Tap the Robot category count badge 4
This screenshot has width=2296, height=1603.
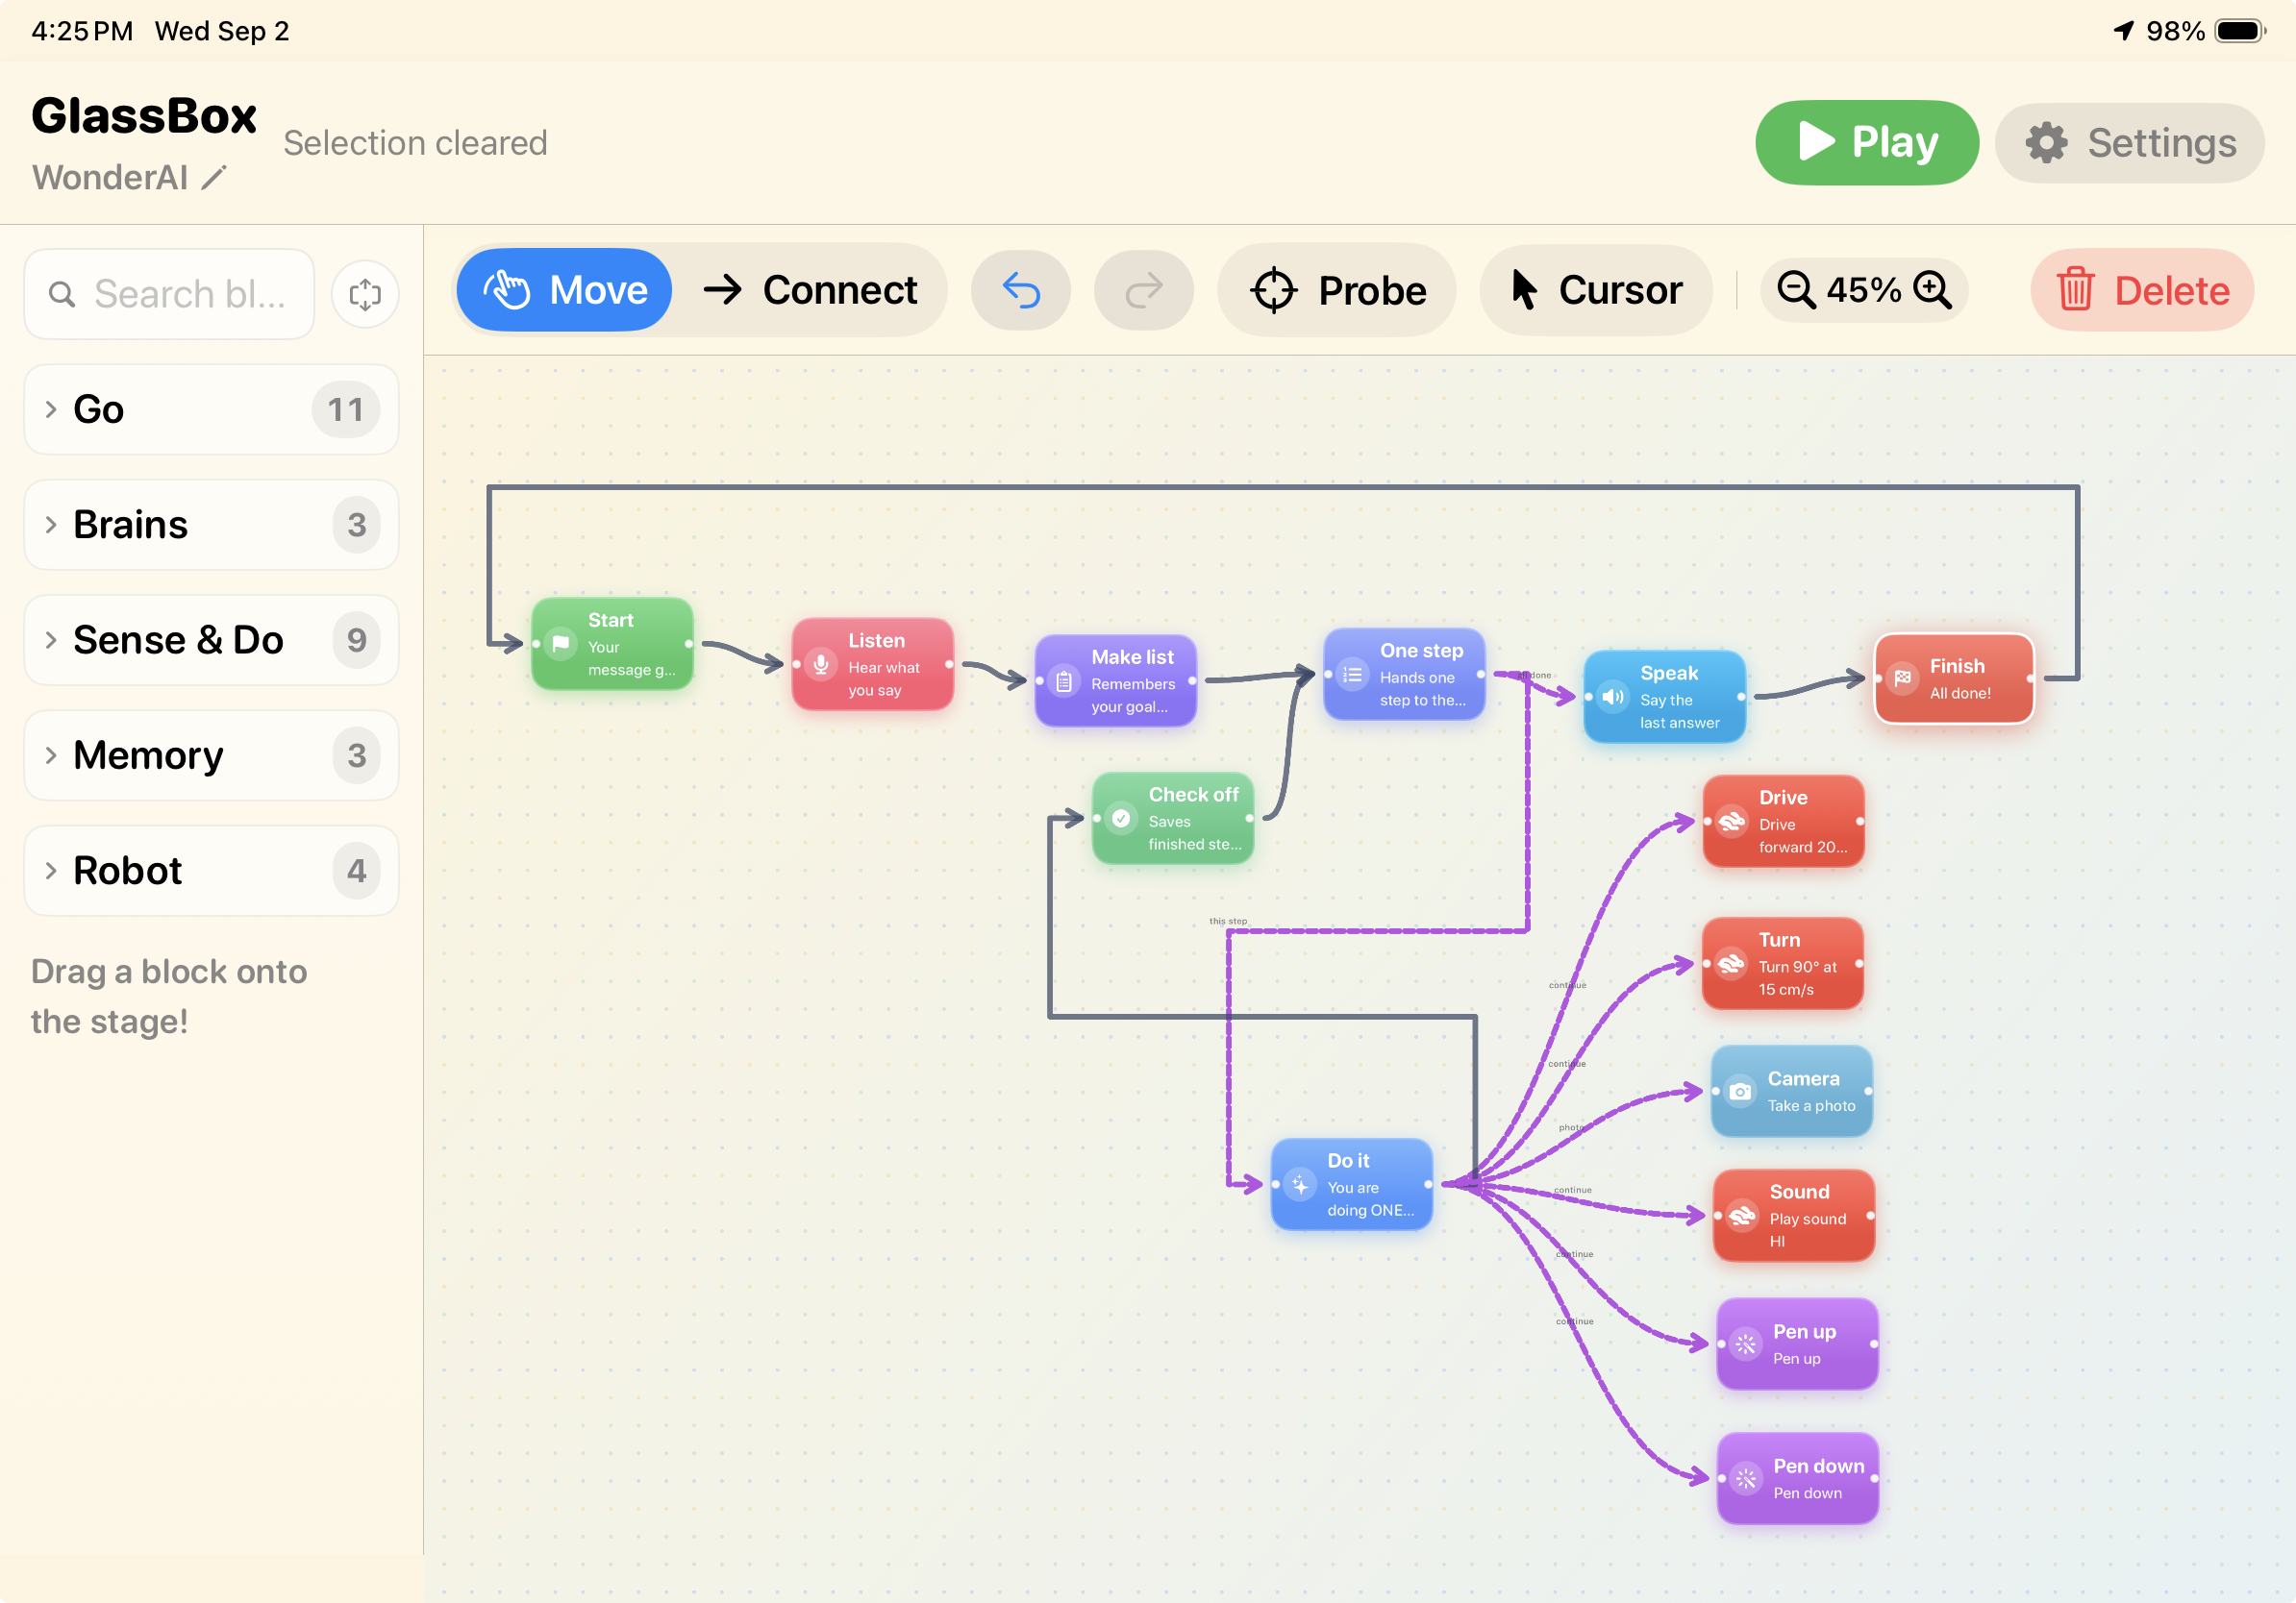(x=356, y=871)
